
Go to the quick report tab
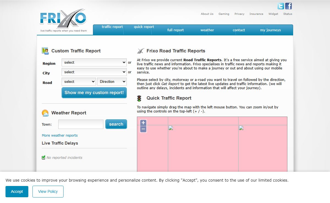[144, 27]
